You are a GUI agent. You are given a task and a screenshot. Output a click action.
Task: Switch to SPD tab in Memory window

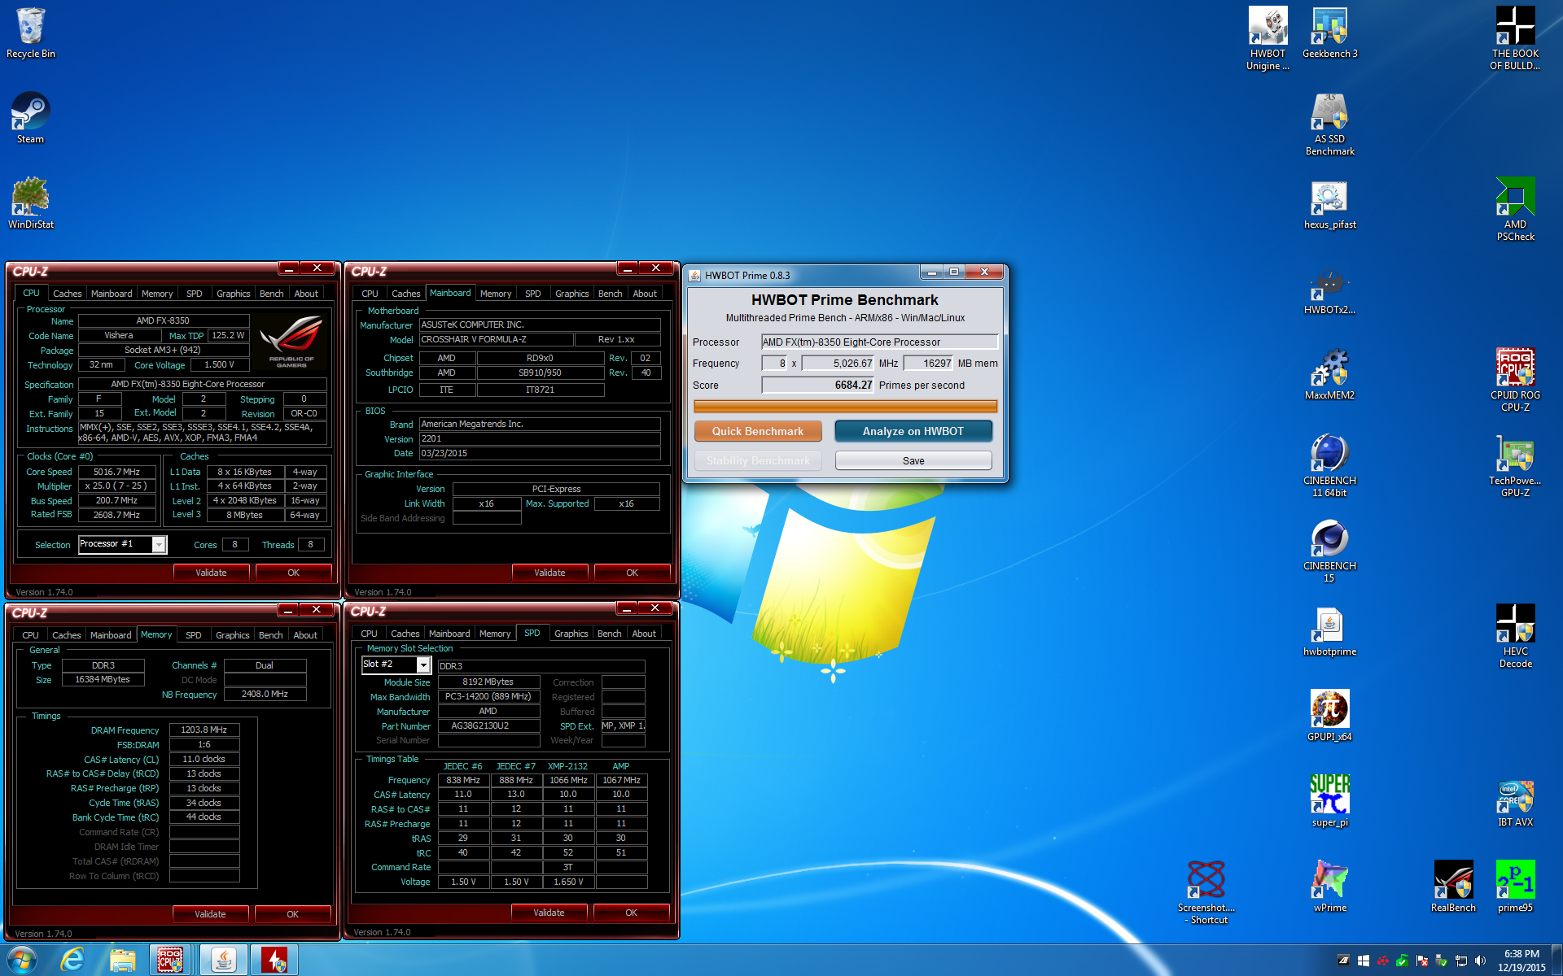[x=193, y=635]
